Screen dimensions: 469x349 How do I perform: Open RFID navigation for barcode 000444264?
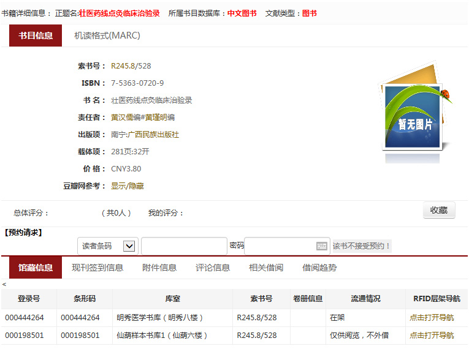(432, 318)
